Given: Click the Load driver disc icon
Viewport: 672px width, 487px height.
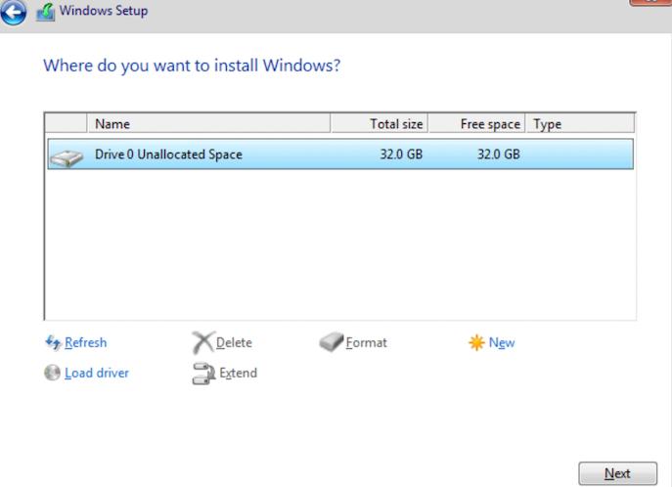Looking at the screenshot, I should pos(52,373).
